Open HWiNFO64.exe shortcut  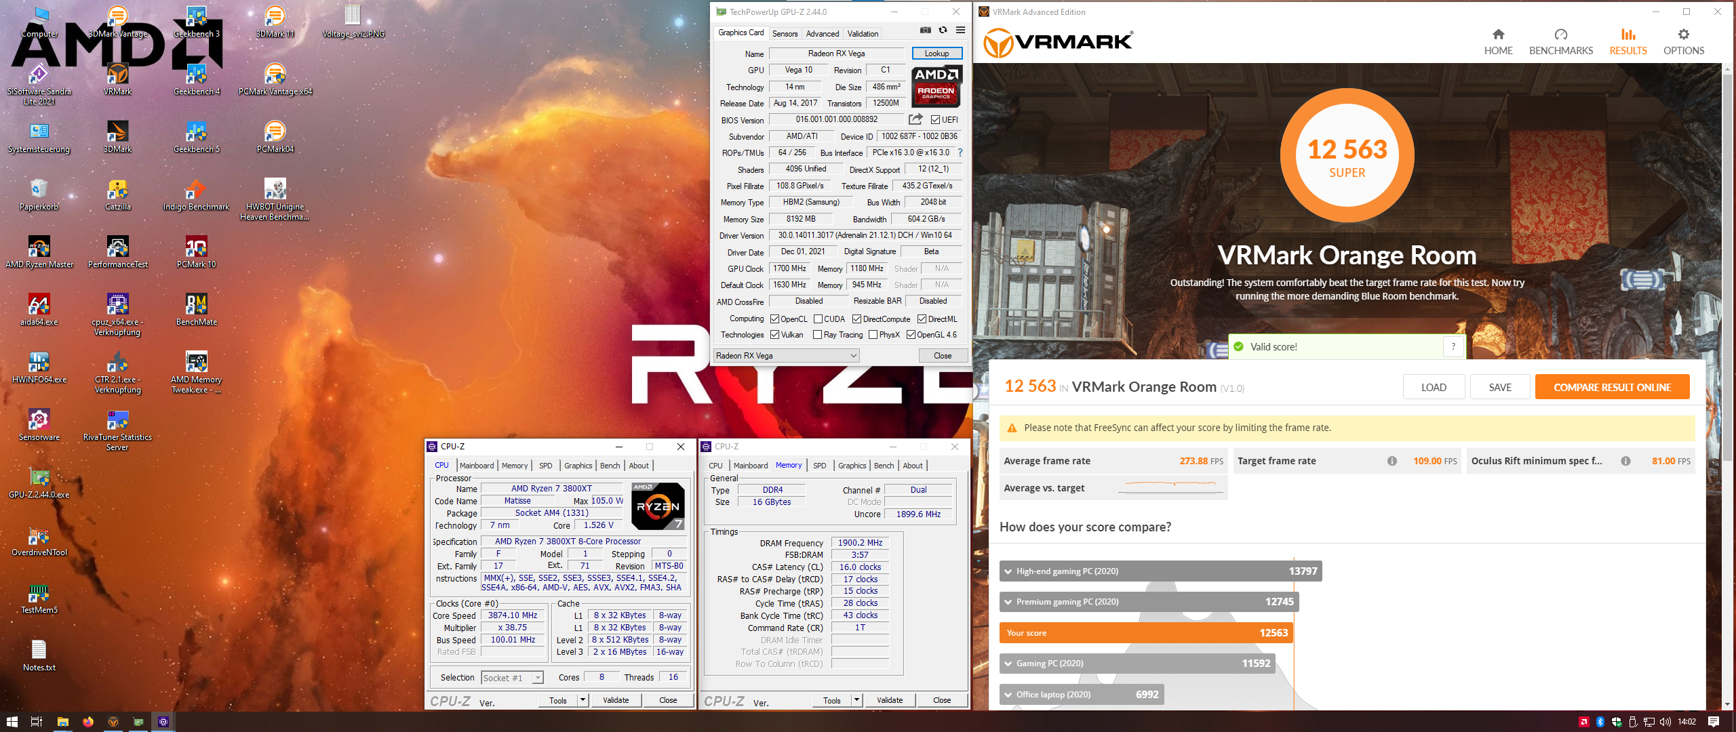point(39,367)
